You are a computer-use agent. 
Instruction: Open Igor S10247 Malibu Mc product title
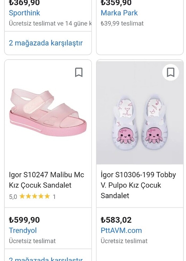point(47,180)
